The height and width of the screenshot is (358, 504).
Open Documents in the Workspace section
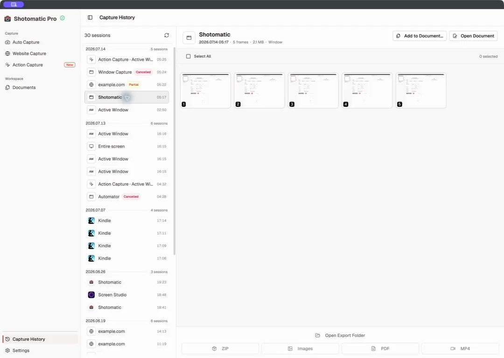pos(40,87)
